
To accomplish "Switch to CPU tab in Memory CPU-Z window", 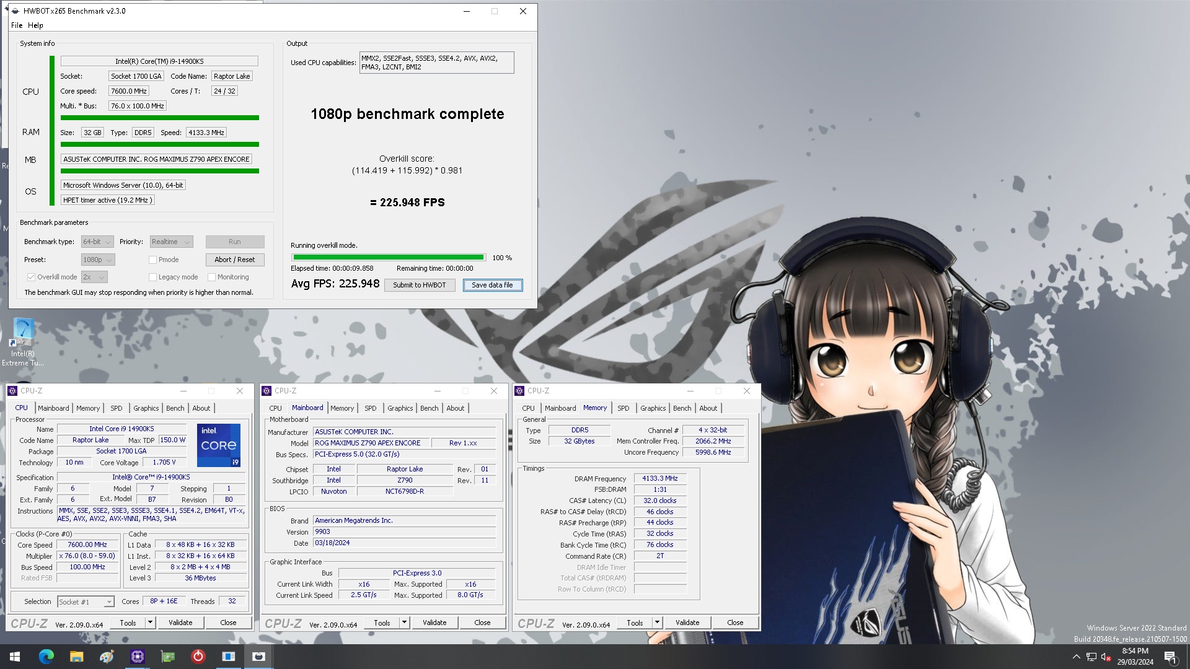I will point(528,408).
